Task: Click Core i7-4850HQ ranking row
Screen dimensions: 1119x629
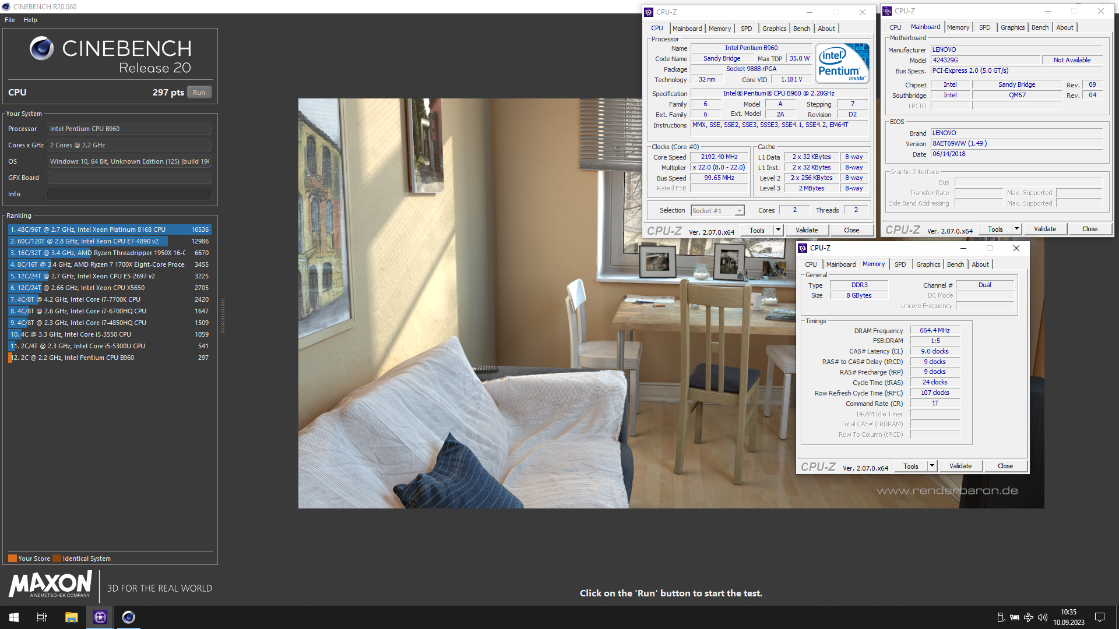Action: click(x=110, y=323)
